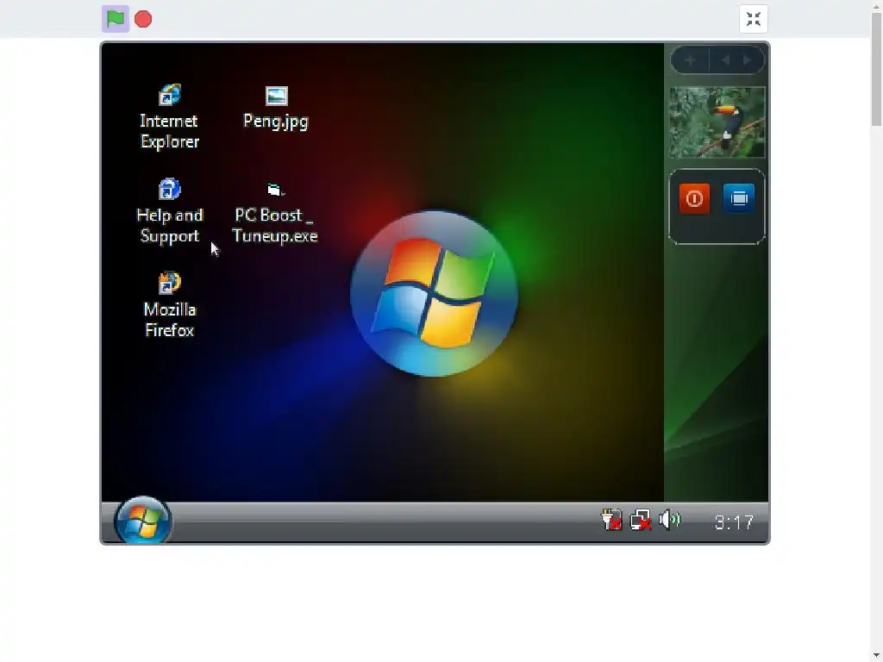Image resolution: width=883 pixels, height=662 pixels.
Task: Click the "Help and Support" label text
Action: 170,225
